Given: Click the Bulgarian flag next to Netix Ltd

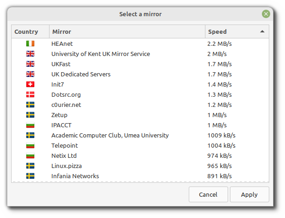Looking at the screenshot, I should click(x=30, y=156).
